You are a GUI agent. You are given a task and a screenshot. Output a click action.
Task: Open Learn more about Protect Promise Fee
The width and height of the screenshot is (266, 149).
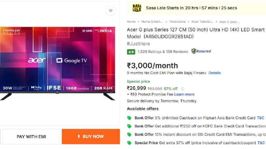point(184,94)
